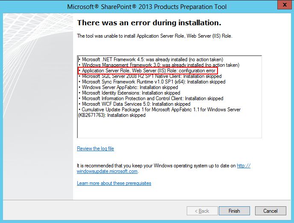Open the windowsupdate.microsoft.com link
Image resolution: width=294 pixels, height=223 pixels.
[107, 171]
